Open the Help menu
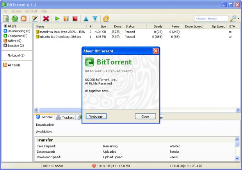 pyautogui.click(x=44, y=11)
